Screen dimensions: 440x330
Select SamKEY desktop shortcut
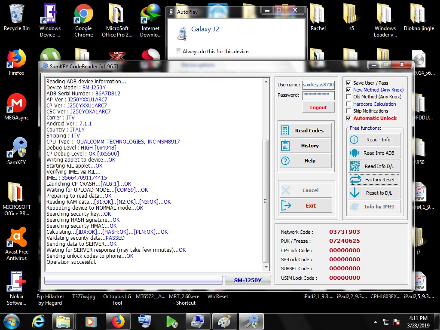[17, 151]
